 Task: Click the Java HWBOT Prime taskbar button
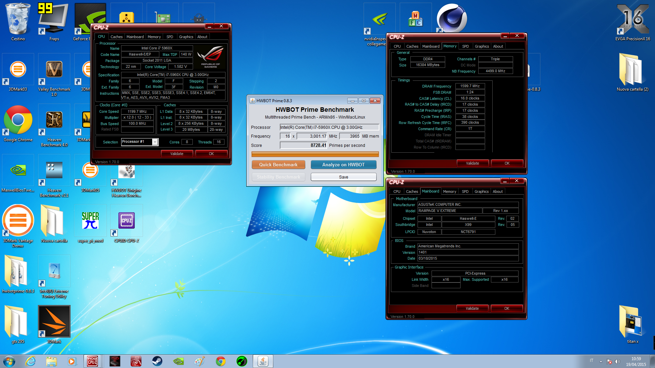(x=263, y=361)
